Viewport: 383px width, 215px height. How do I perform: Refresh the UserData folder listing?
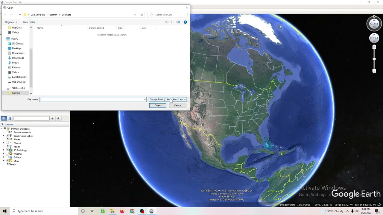[142, 15]
